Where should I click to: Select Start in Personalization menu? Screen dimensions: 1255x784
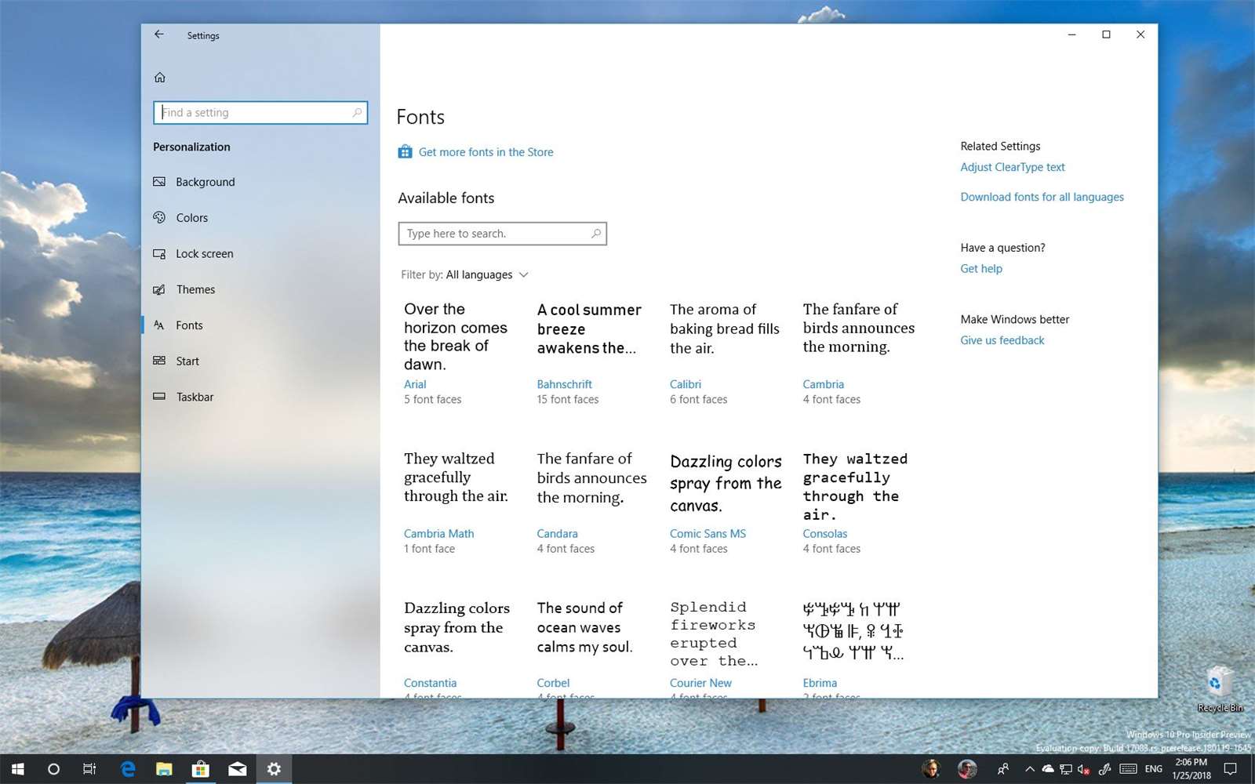click(187, 361)
